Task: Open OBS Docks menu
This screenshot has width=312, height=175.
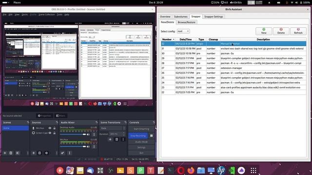Action: coord(25,15)
